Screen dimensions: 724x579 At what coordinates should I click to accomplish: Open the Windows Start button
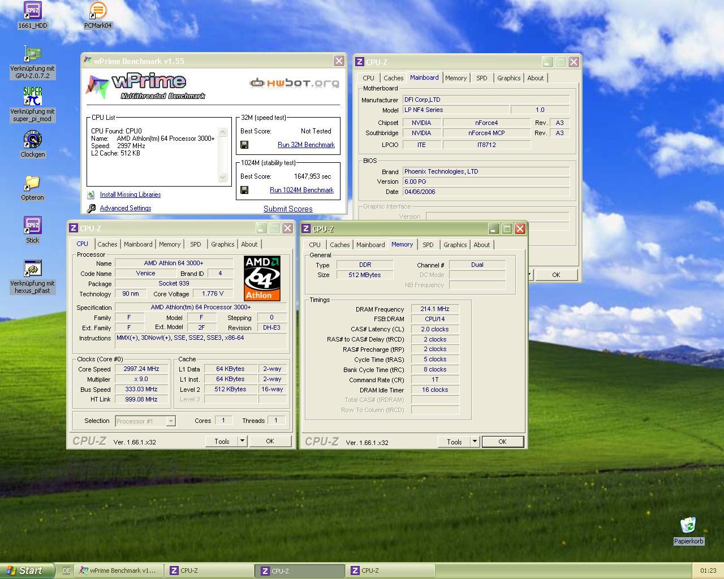(x=27, y=571)
